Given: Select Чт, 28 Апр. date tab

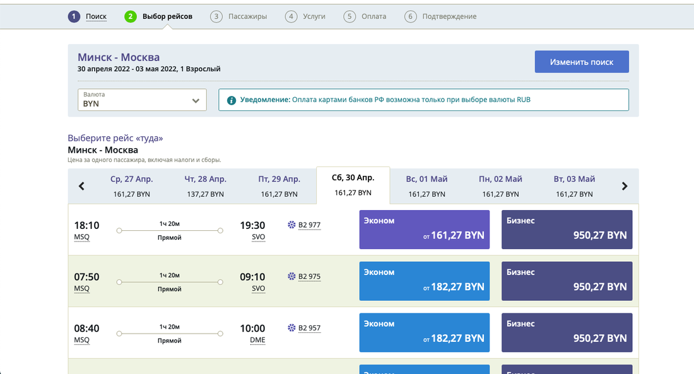Looking at the screenshot, I should point(206,186).
